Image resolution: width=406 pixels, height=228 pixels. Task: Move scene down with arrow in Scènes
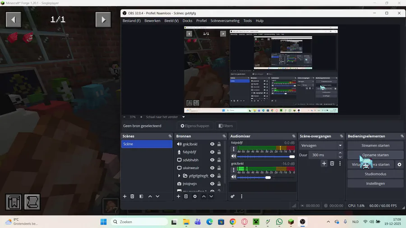157,196
